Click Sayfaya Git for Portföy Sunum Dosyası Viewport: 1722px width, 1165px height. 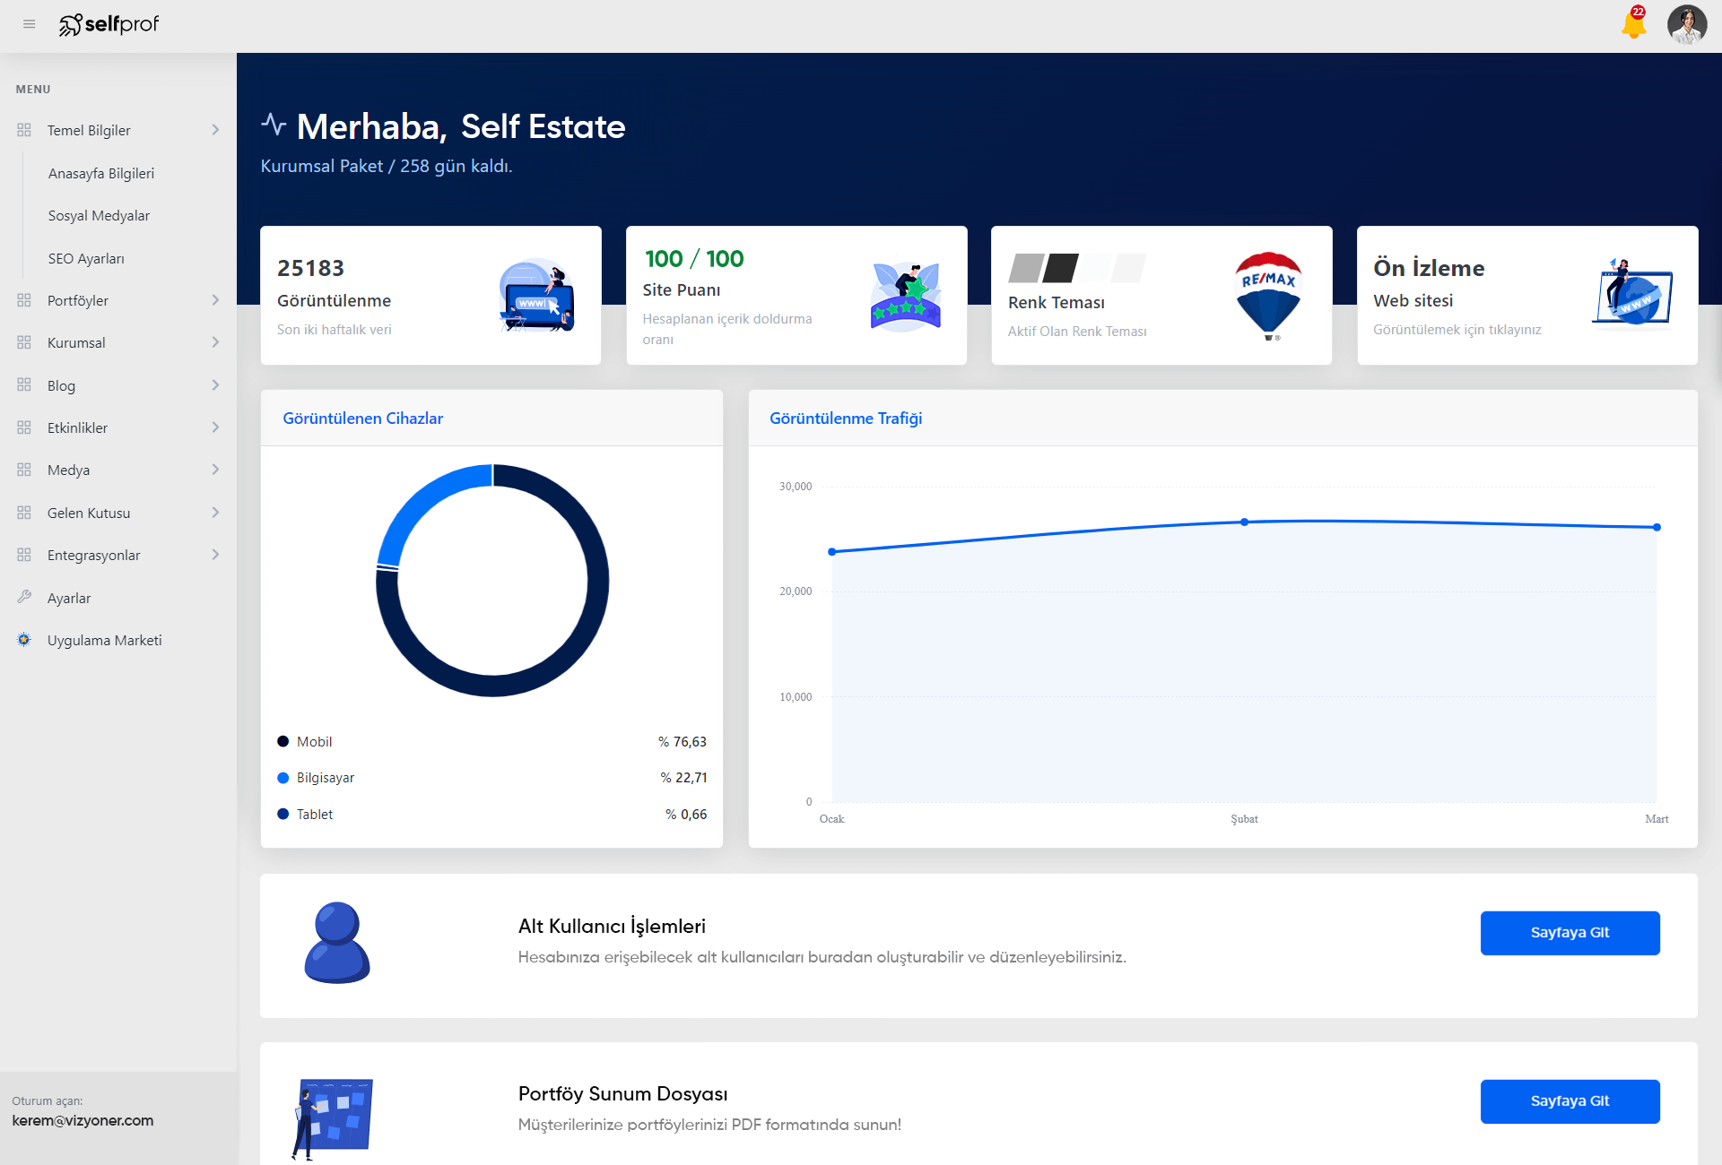click(1570, 1101)
